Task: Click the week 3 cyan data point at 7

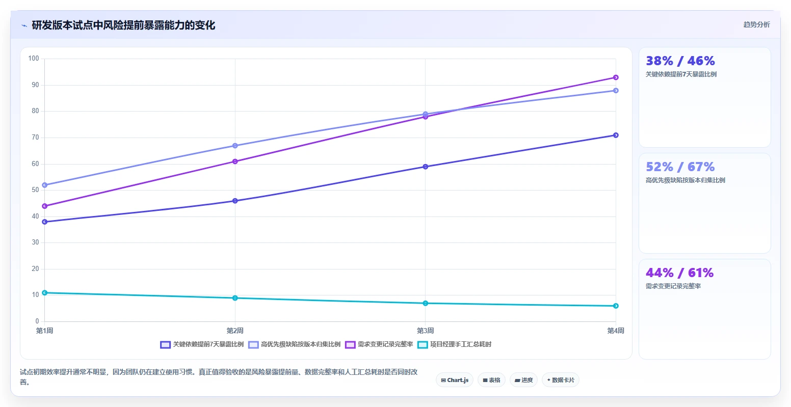Action: 426,303
